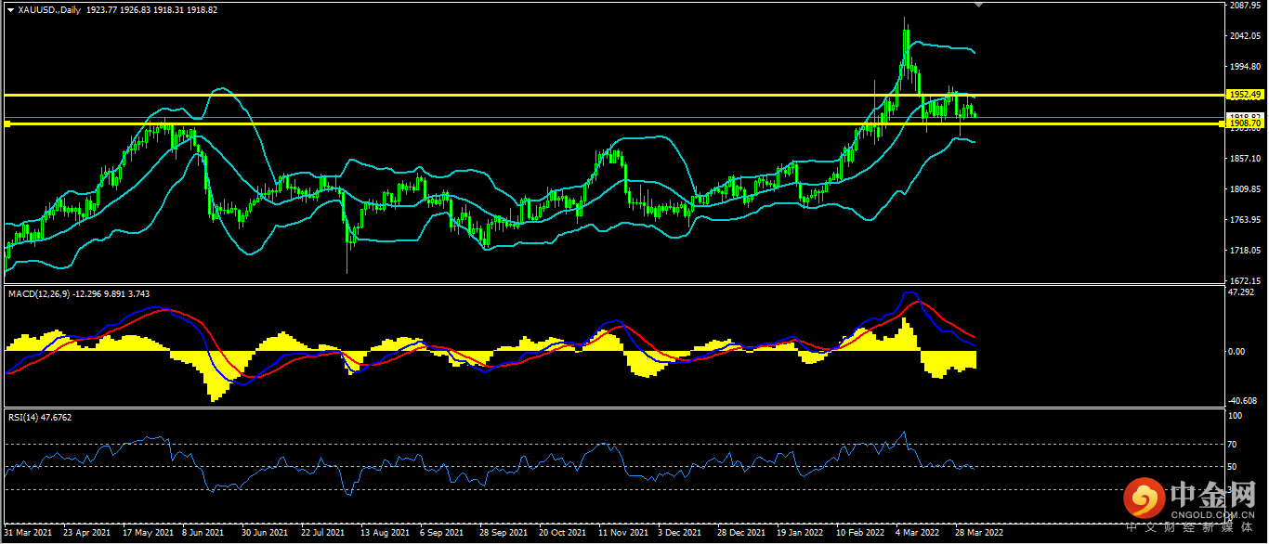Click the high price 1926.83 in header
The image size is (1269, 544).
tap(135, 9)
